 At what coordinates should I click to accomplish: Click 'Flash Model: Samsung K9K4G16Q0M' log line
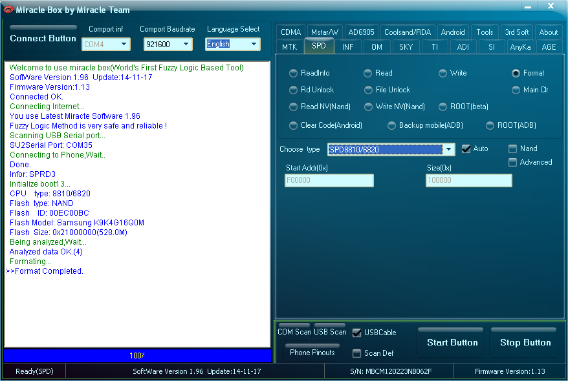coord(77,223)
